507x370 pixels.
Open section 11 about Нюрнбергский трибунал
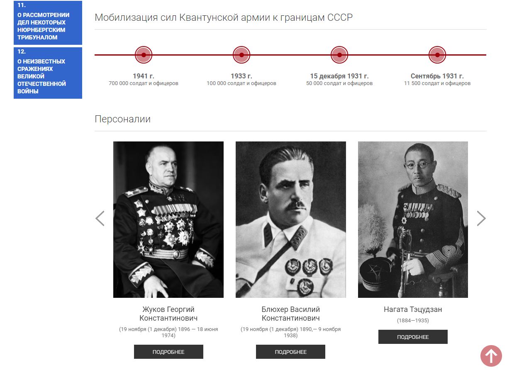(x=48, y=22)
